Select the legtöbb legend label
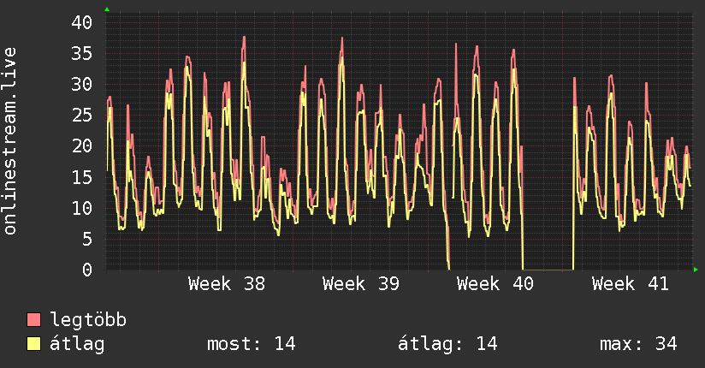705x368 pixels. coord(88,320)
